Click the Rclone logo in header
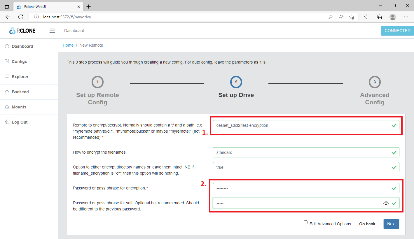The height and width of the screenshot is (239, 414). pyautogui.click(x=22, y=31)
